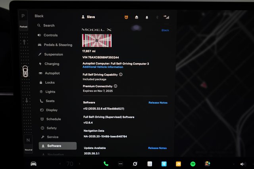The width and height of the screenshot is (254, 169).
Task: Open Suspension settings
Action: pos(50,54)
